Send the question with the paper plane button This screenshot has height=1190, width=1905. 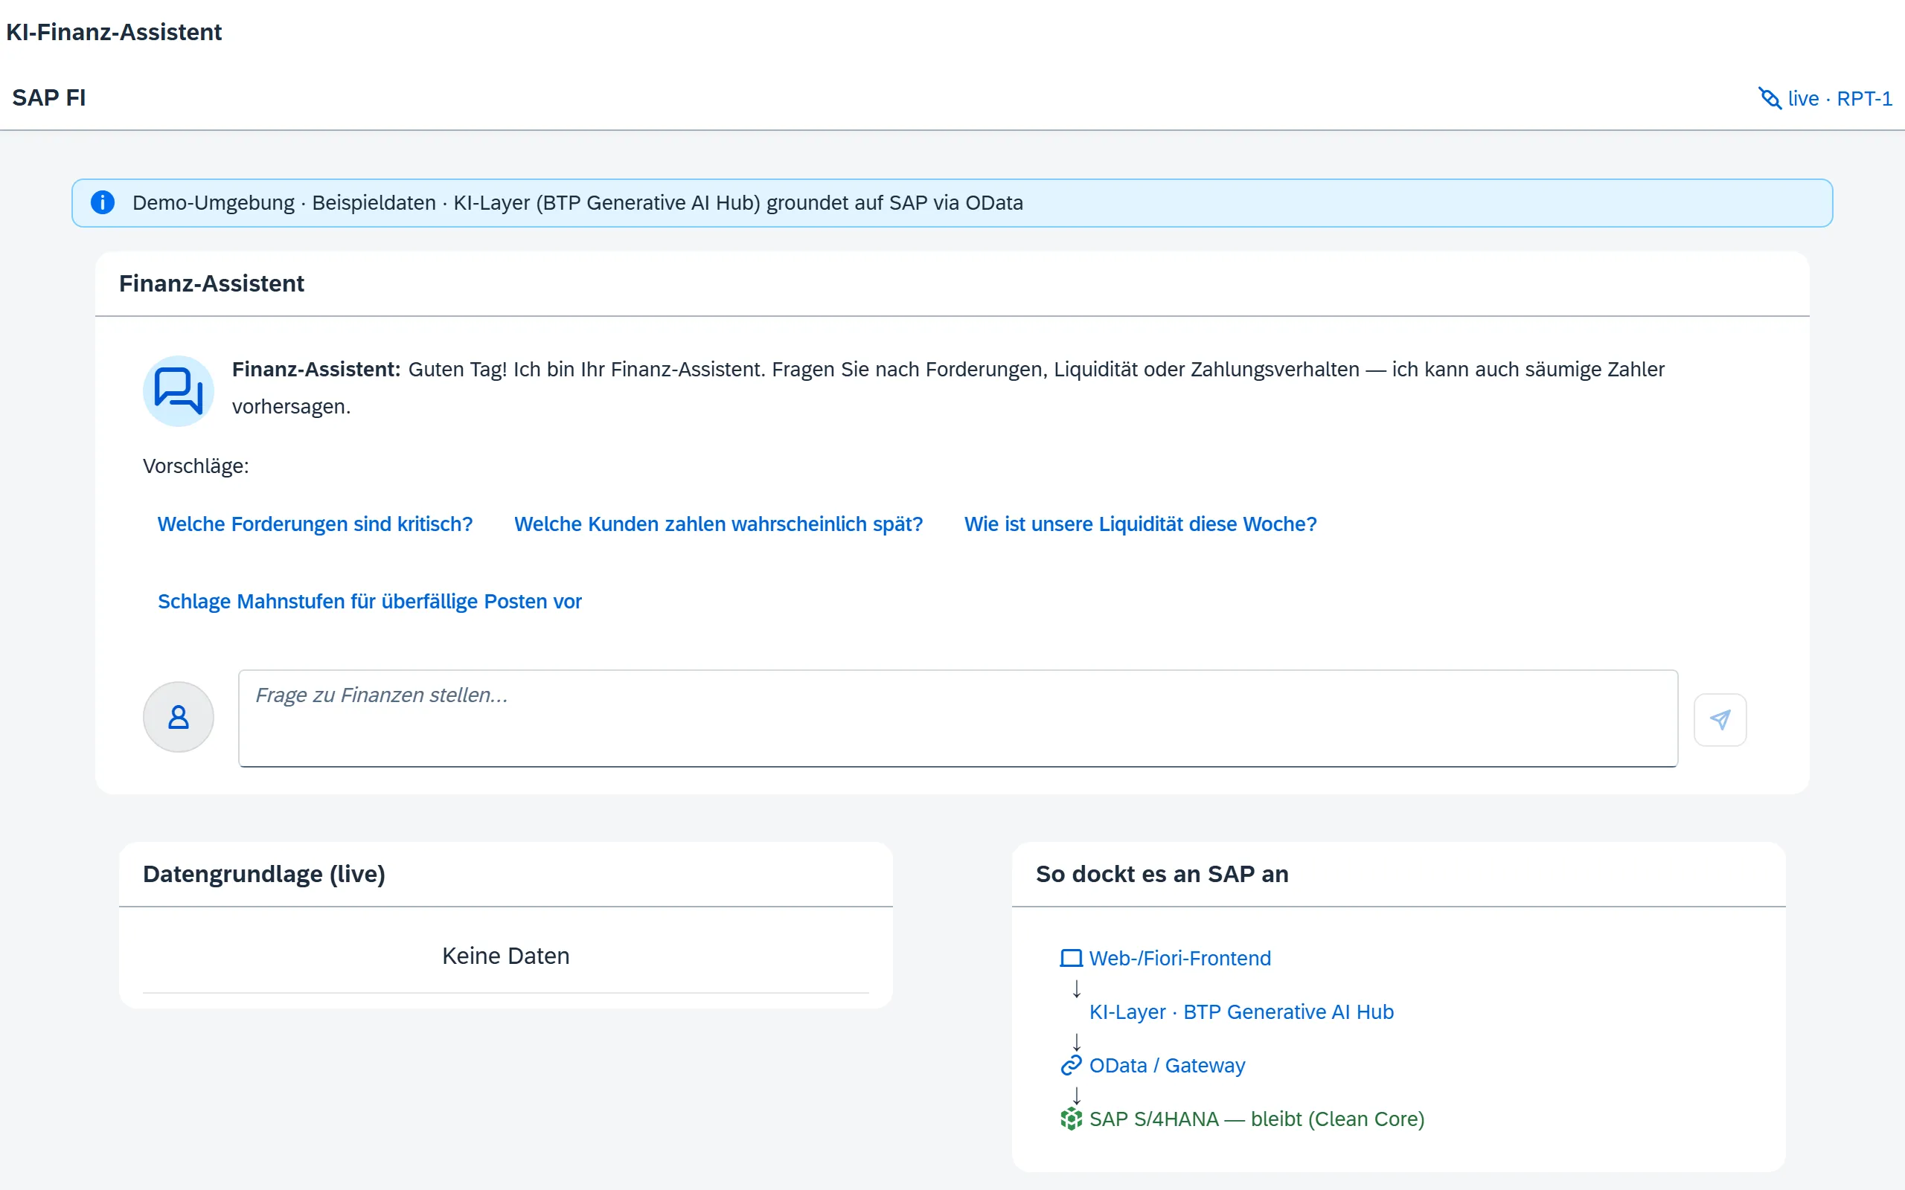(x=1720, y=719)
